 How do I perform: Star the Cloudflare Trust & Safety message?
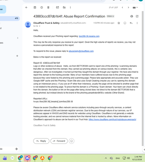pos(119,23)
